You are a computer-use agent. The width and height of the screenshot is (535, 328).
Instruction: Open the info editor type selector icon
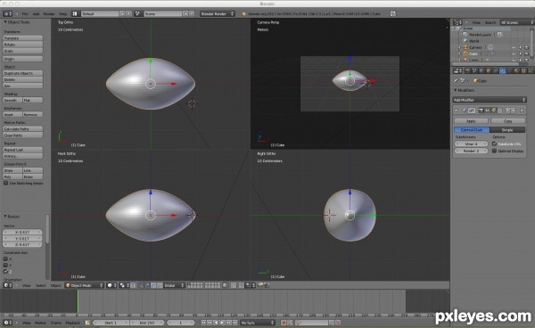click(7, 14)
